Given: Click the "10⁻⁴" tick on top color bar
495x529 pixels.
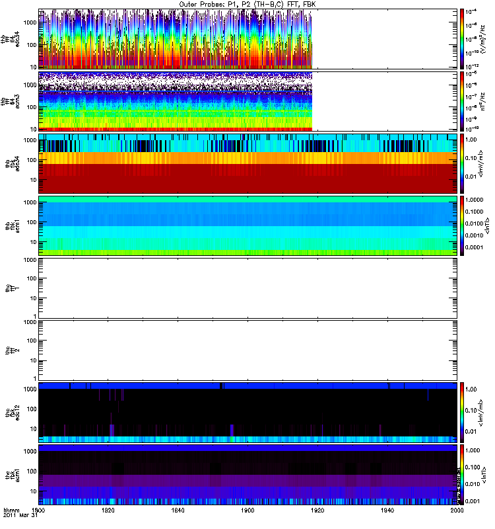Looking at the screenshot, I should tap(471, 11).
